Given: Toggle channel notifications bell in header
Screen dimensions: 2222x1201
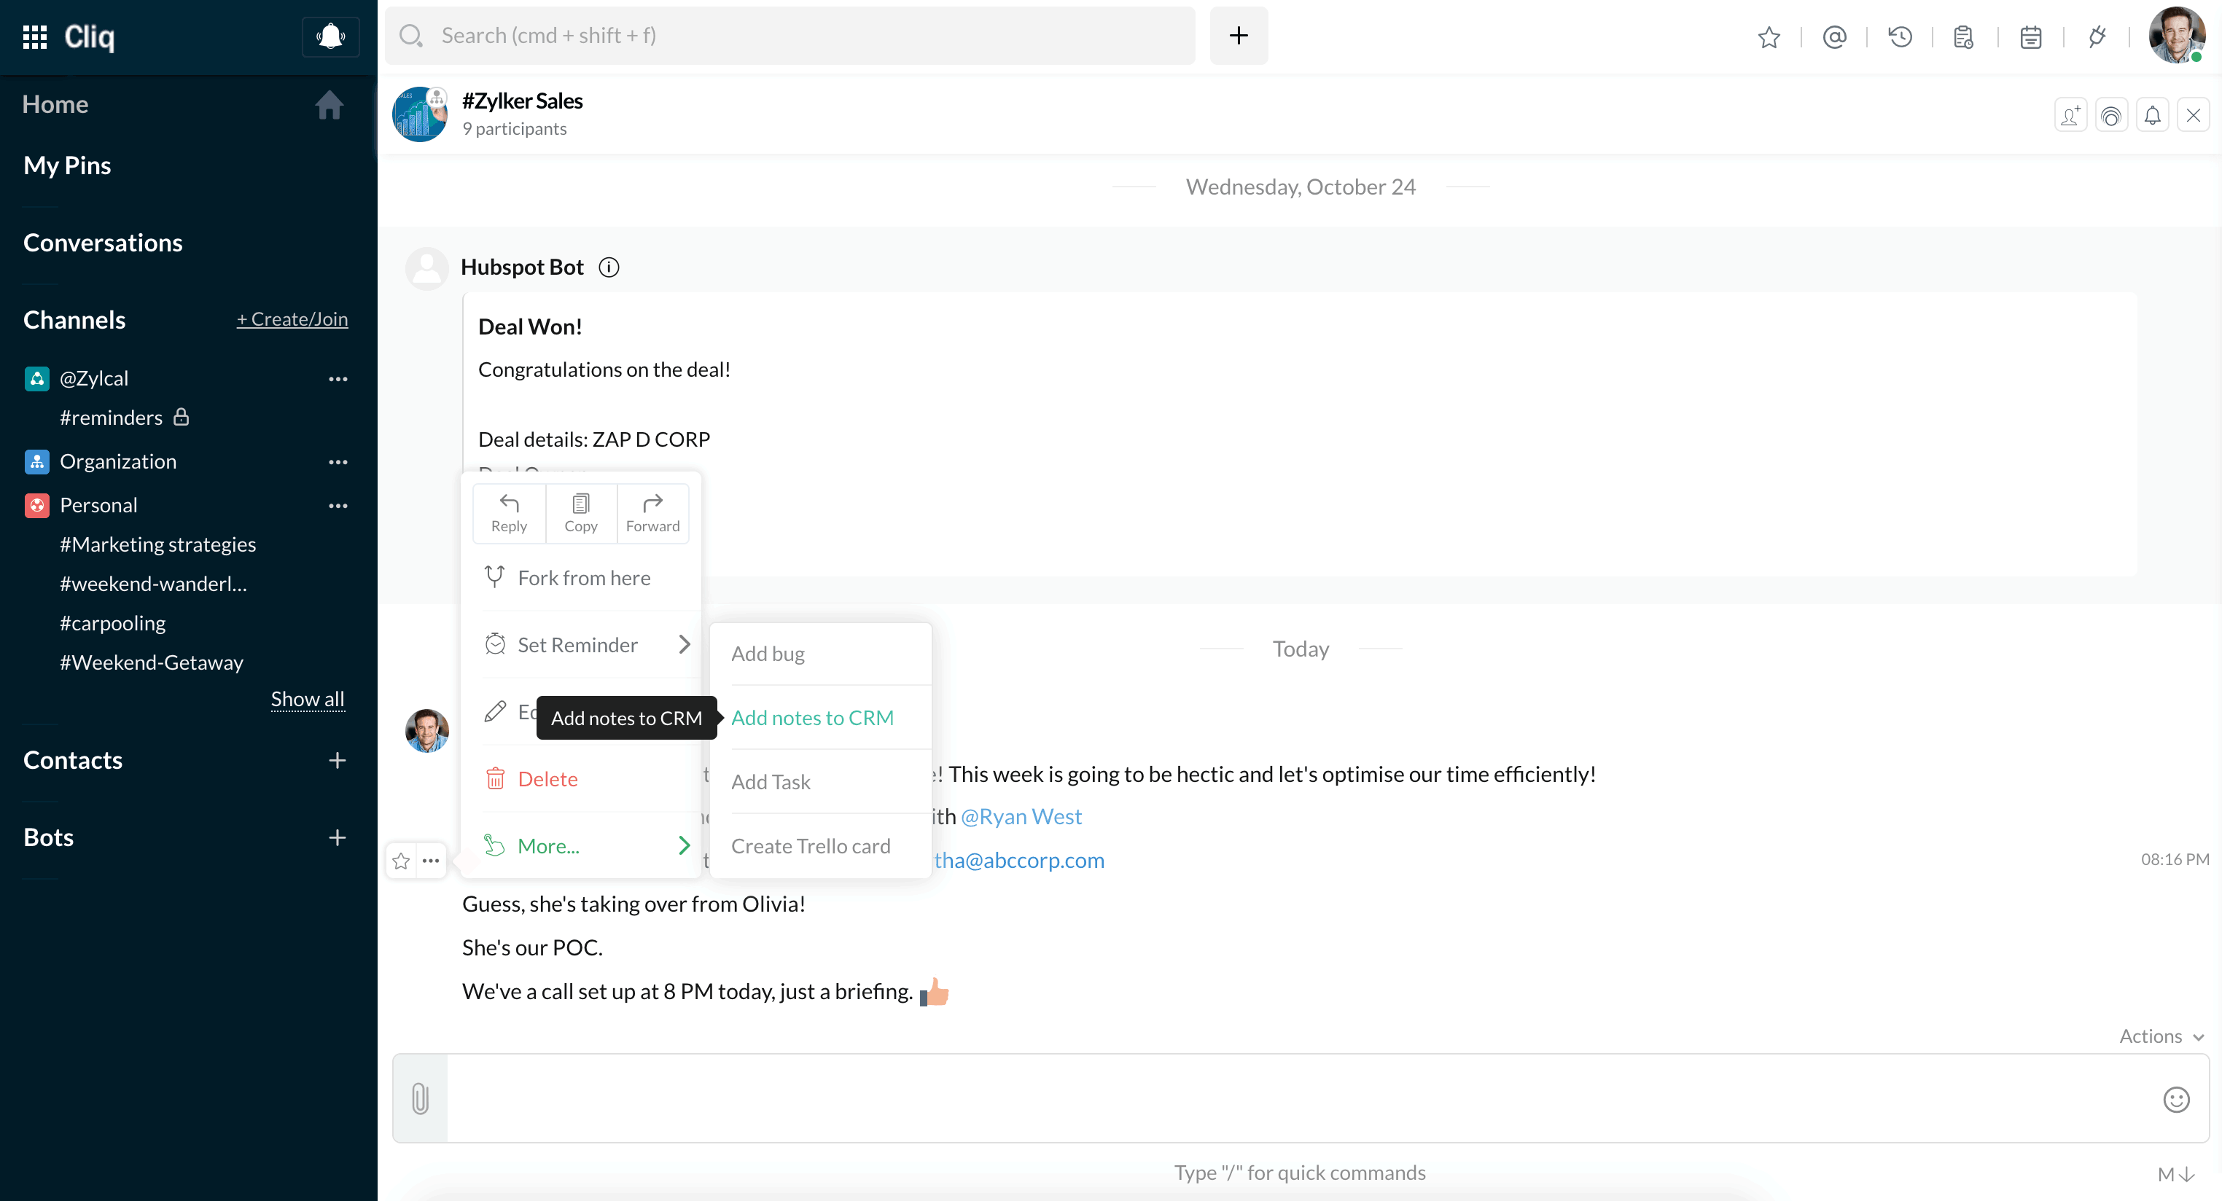Looking at the screenshot, I should pyautogui.click(x=2152, y=114).
